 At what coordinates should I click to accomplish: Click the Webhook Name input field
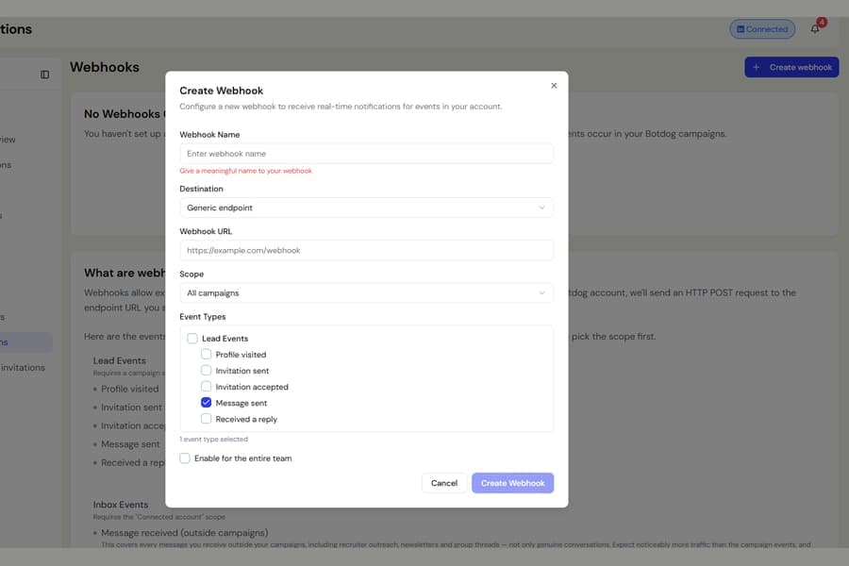coord(367,154)
